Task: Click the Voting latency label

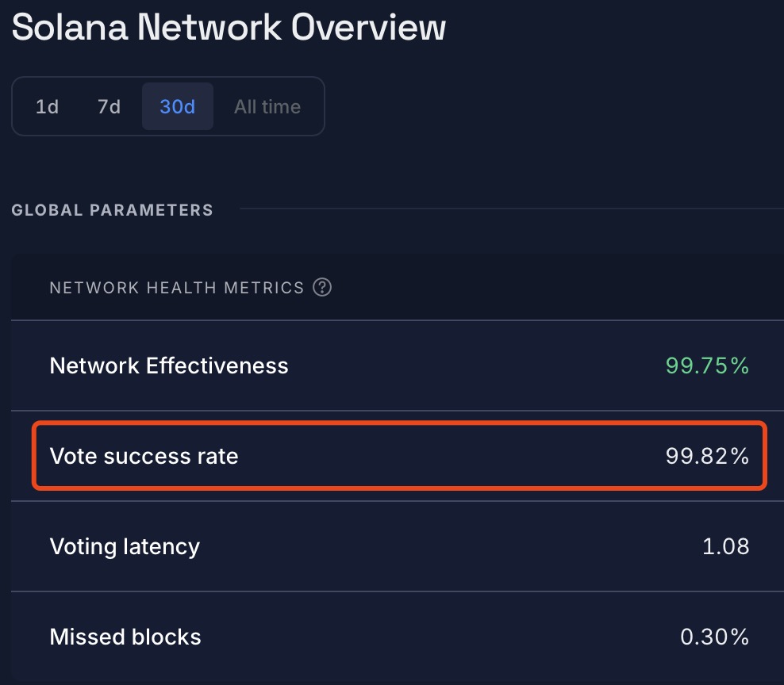Action: click(125, 546)
